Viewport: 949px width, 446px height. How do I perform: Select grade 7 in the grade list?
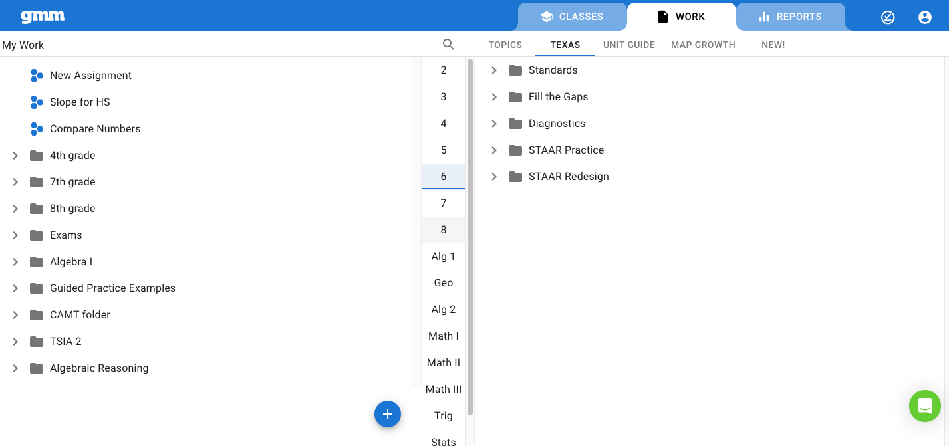pos(444,203)
